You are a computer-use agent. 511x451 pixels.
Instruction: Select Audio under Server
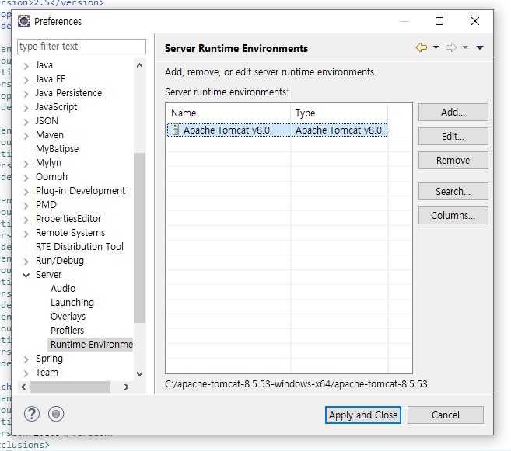[63, 289]
